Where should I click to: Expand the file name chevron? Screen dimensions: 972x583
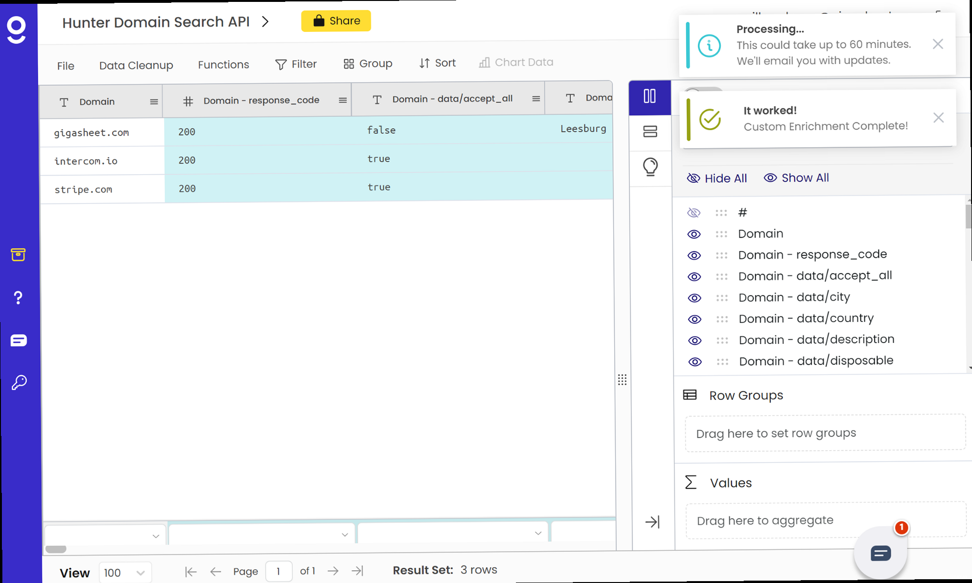(265, 22)
